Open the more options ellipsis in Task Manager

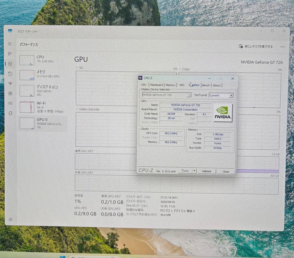pyautogui.click(x=283, y=46)
